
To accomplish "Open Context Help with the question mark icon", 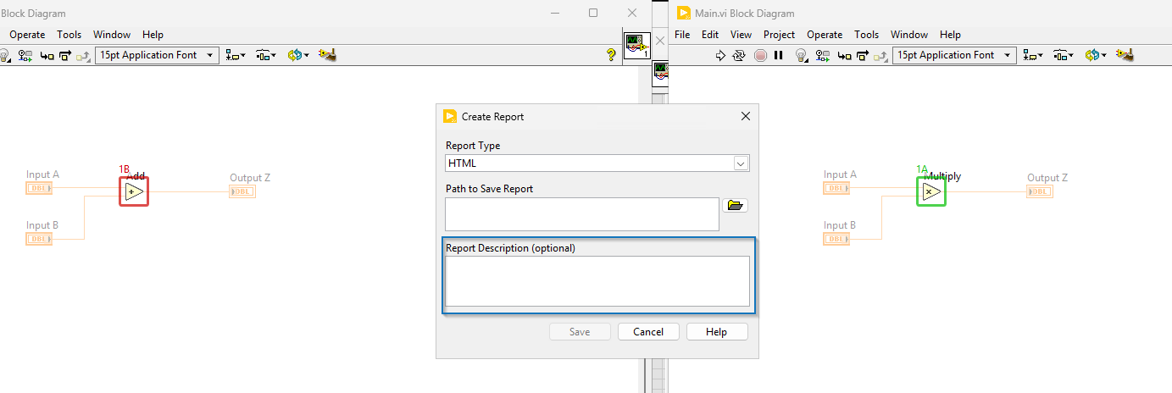I will click(x=611, y=55).
